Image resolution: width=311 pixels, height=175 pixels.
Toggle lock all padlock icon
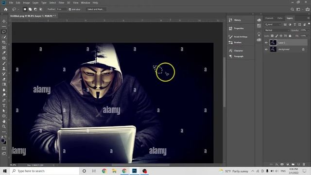[290, 36]
